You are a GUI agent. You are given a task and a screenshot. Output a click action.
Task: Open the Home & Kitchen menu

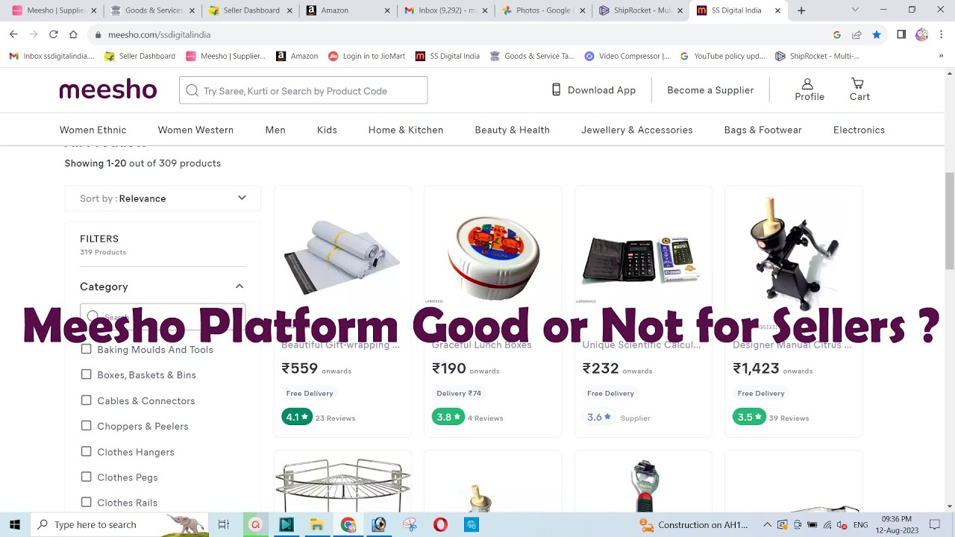(406, 130)
